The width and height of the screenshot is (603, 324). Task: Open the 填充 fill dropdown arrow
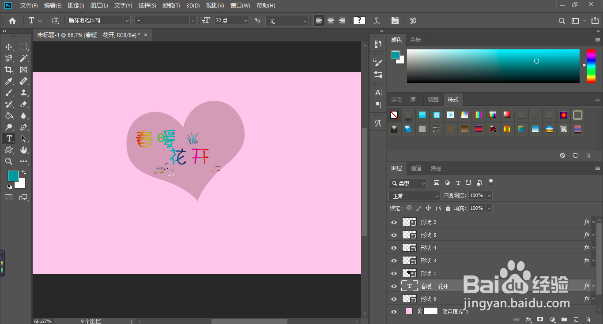click(x=489, y=208)
